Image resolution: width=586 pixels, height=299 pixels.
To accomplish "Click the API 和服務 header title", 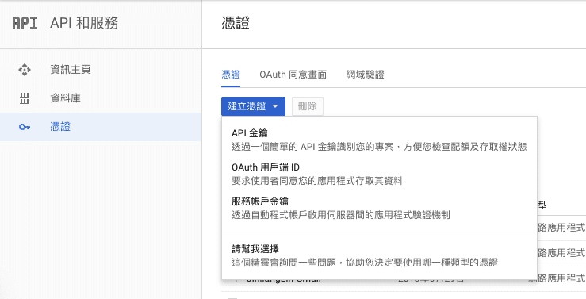I will point(84,23).
